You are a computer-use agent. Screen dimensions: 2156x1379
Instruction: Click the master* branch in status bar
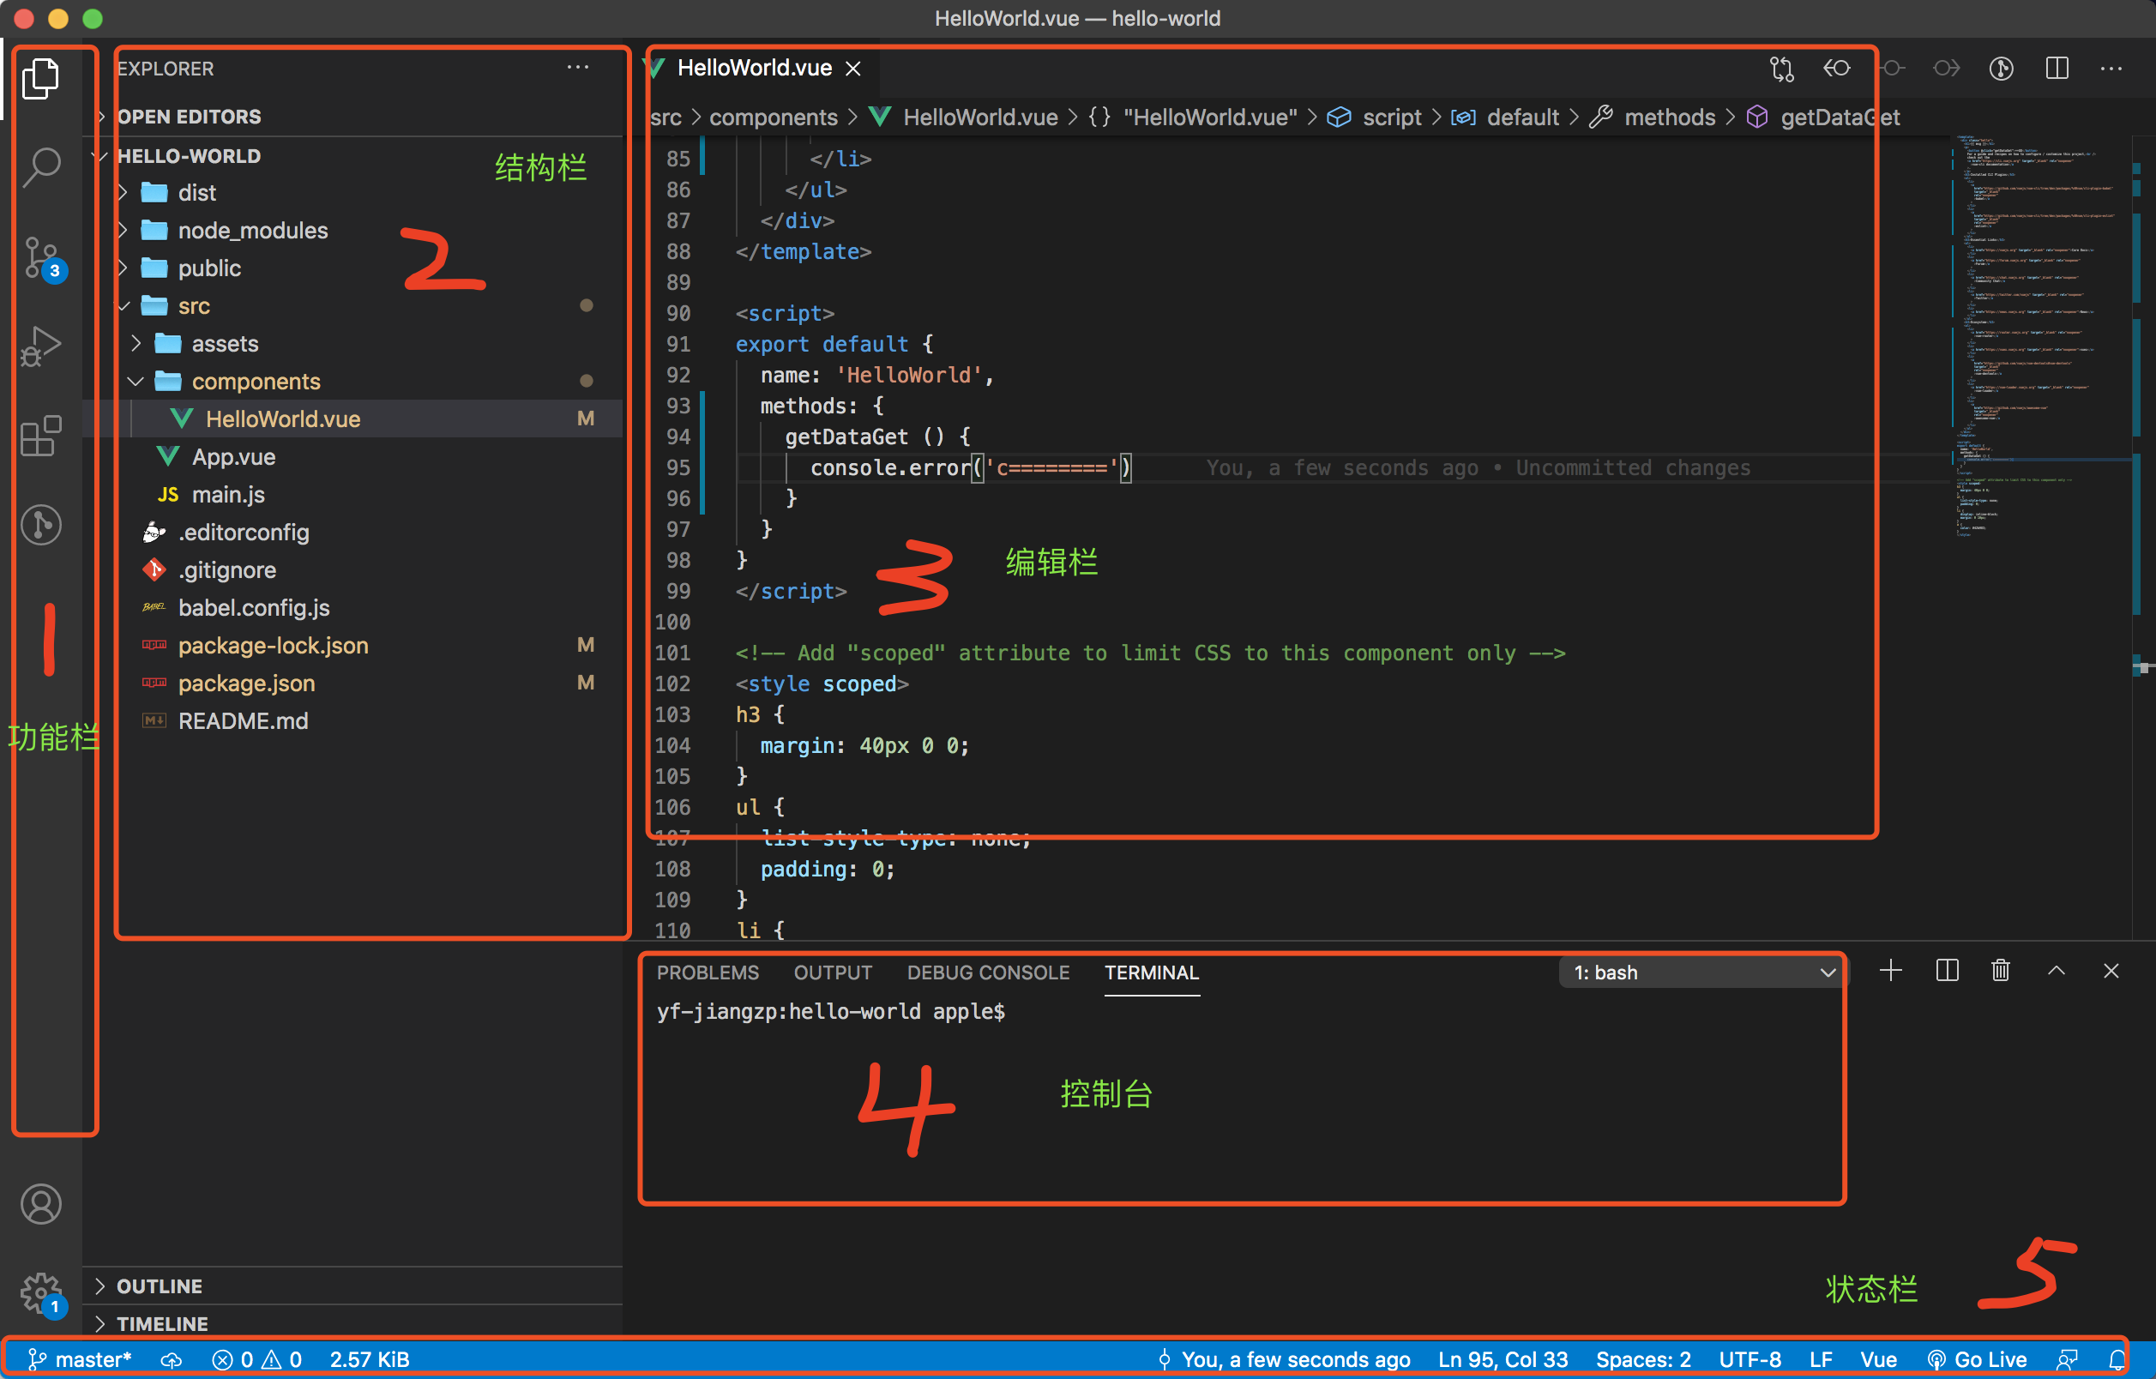click(x=79, y=1360)
